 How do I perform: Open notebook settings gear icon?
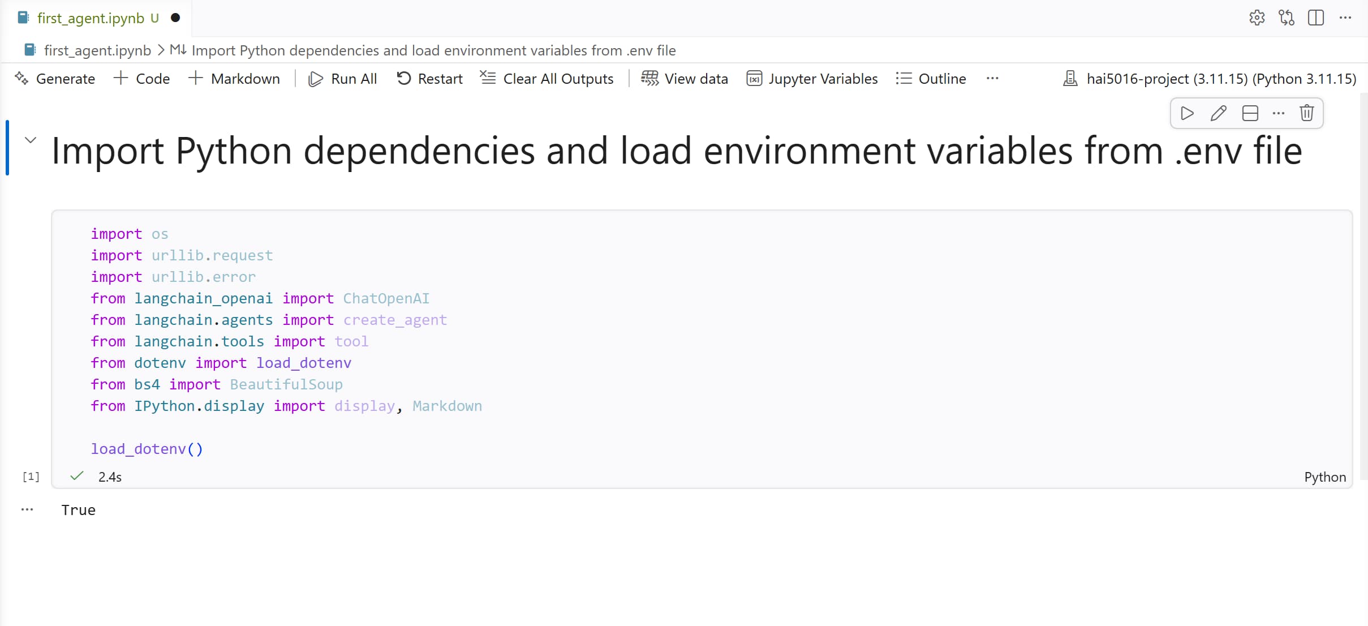(x=1257, y=18)
